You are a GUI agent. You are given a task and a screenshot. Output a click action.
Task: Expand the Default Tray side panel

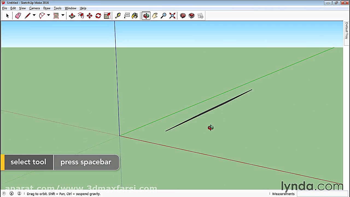click(x=346, y=31)
